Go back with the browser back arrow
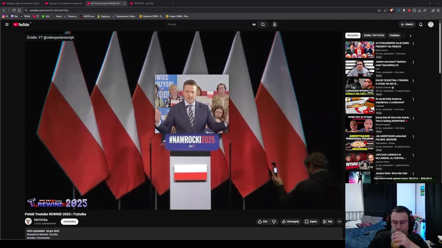Image resolution: width=442 pixels, height=248 pixels. (4, 10)
